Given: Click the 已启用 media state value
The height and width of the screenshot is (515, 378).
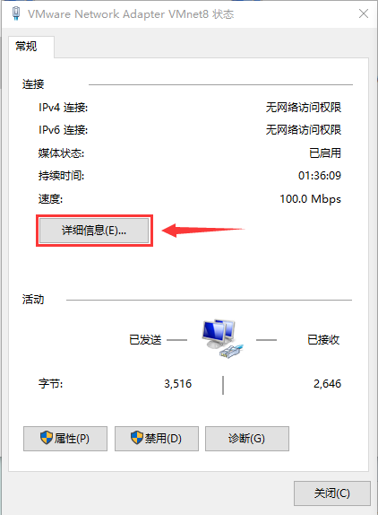Looking at the screenshot, I should point(325,153).
